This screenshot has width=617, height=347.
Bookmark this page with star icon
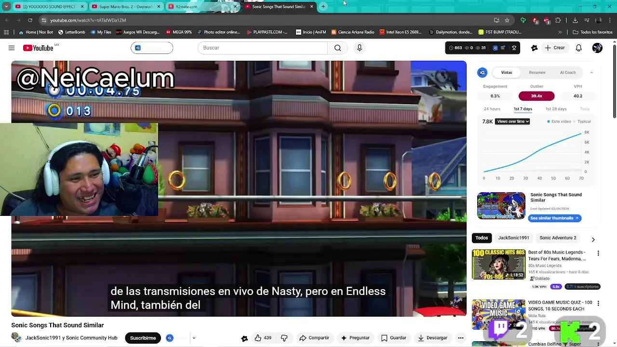(x=507, y=20)
